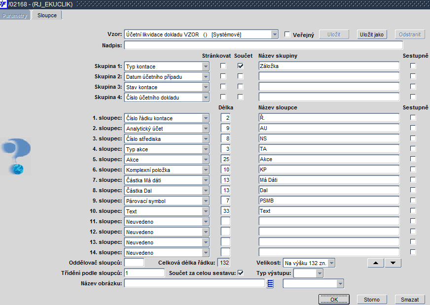Switch to the Parametry tab
The image size is (430, 305).
coord(15,15)
